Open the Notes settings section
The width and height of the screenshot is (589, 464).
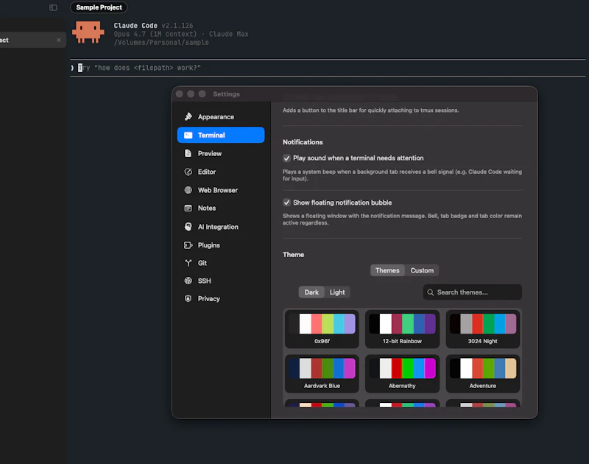click(221, 208)
